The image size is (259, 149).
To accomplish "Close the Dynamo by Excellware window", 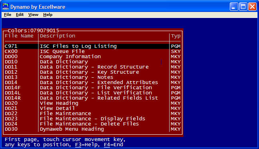I will (252, 7).
